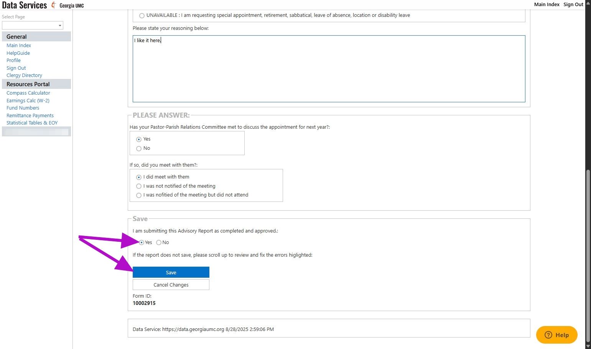Open the Compass Calculator link
Image resolution: width=591 pixels, height=349 pixels.
coord(28,93)
